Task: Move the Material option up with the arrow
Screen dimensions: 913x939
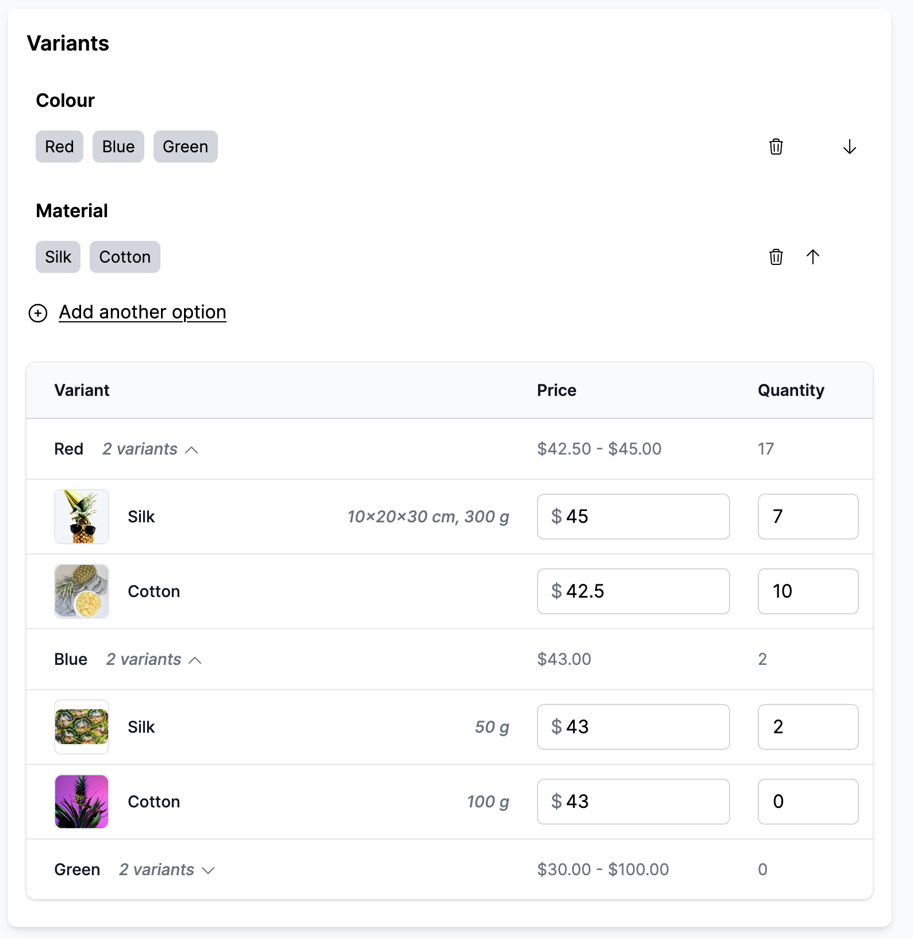Action: (813, 257)
